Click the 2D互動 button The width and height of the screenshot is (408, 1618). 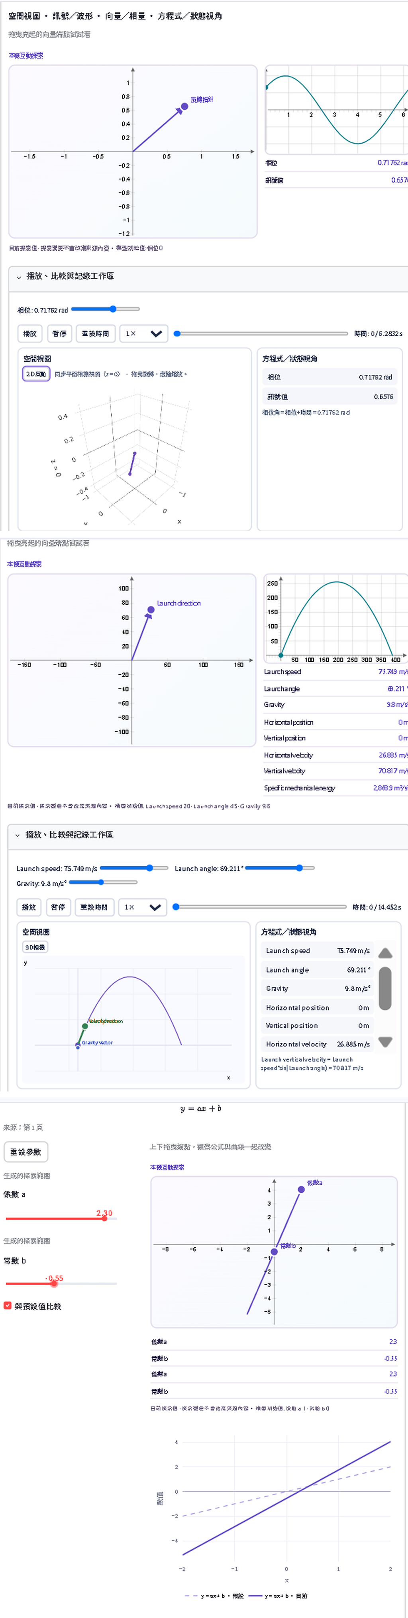pyautogui.click(x=36, y=374)
